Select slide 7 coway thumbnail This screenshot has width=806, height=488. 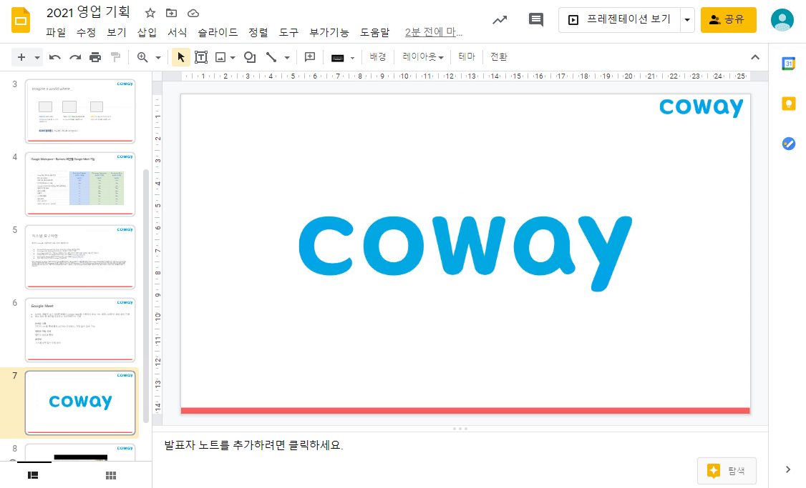pos(80,403)
